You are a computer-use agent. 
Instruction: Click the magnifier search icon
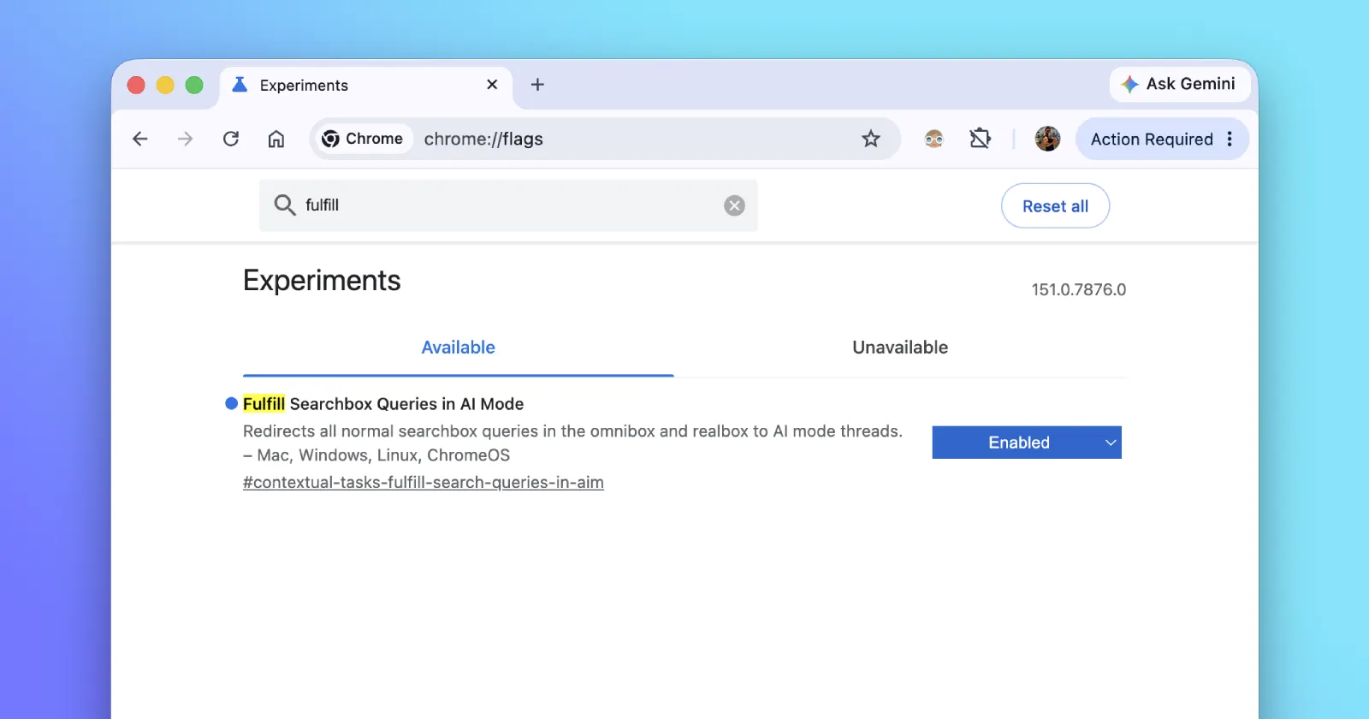click(x=285, y=205)
